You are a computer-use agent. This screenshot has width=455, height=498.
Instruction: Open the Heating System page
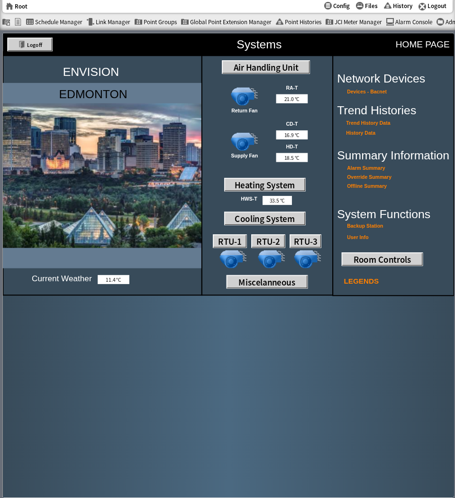coord(264,185)
